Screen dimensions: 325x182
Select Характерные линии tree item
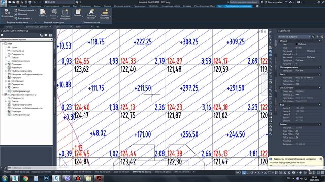(x=20, y=61)
